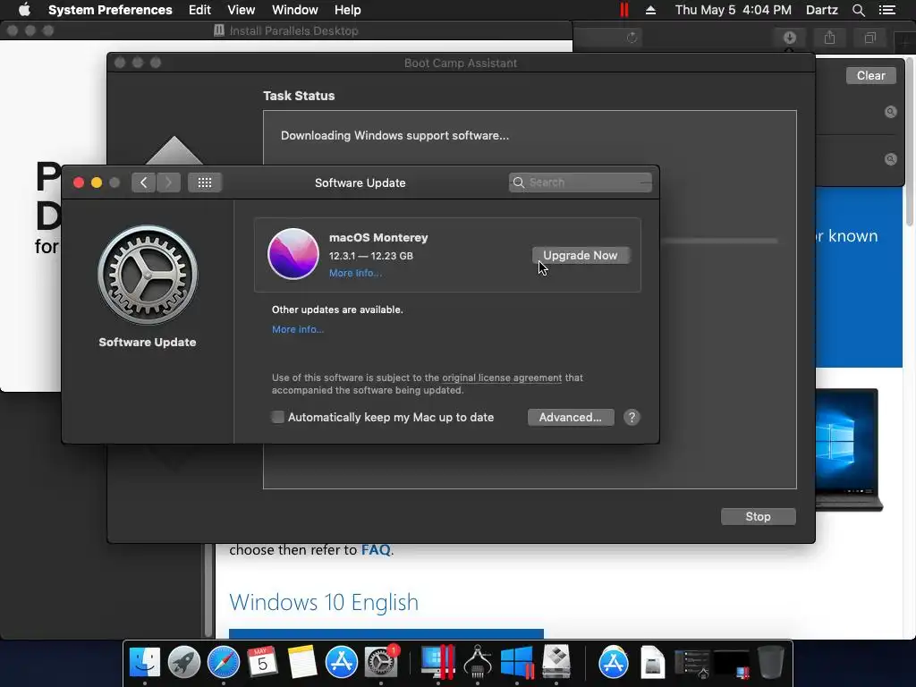Click the Windows 10 English heading
This screenshot has height=687, width=916.
[324, 602]
